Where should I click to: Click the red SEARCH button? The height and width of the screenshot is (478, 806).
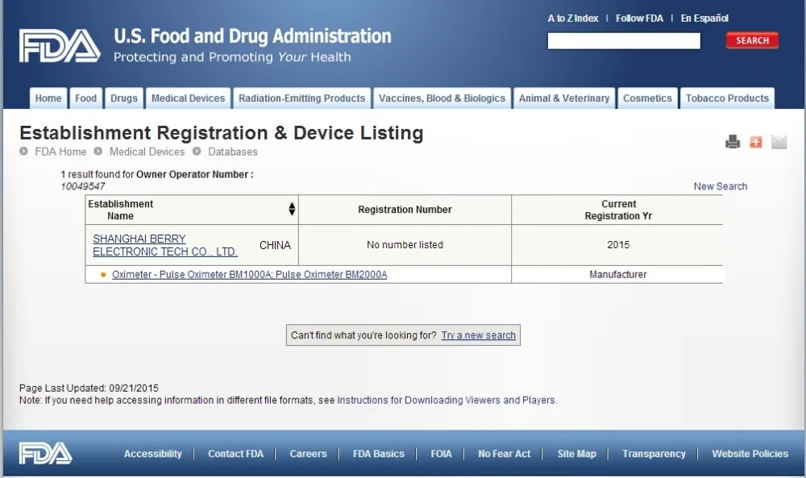752,40
